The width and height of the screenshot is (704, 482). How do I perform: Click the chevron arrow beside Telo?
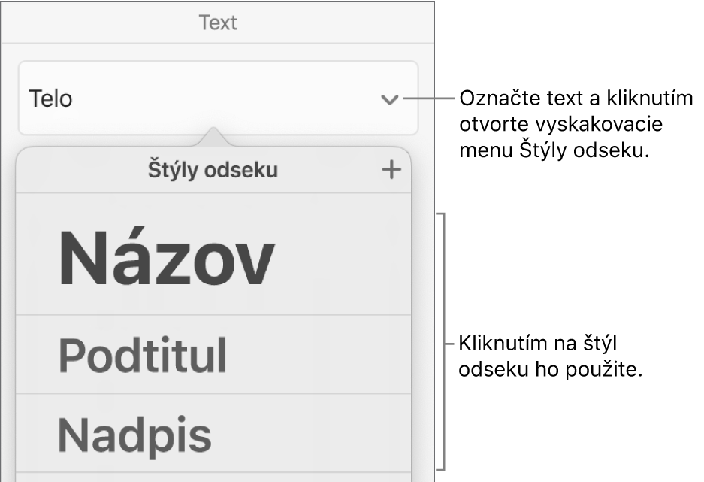389,99
